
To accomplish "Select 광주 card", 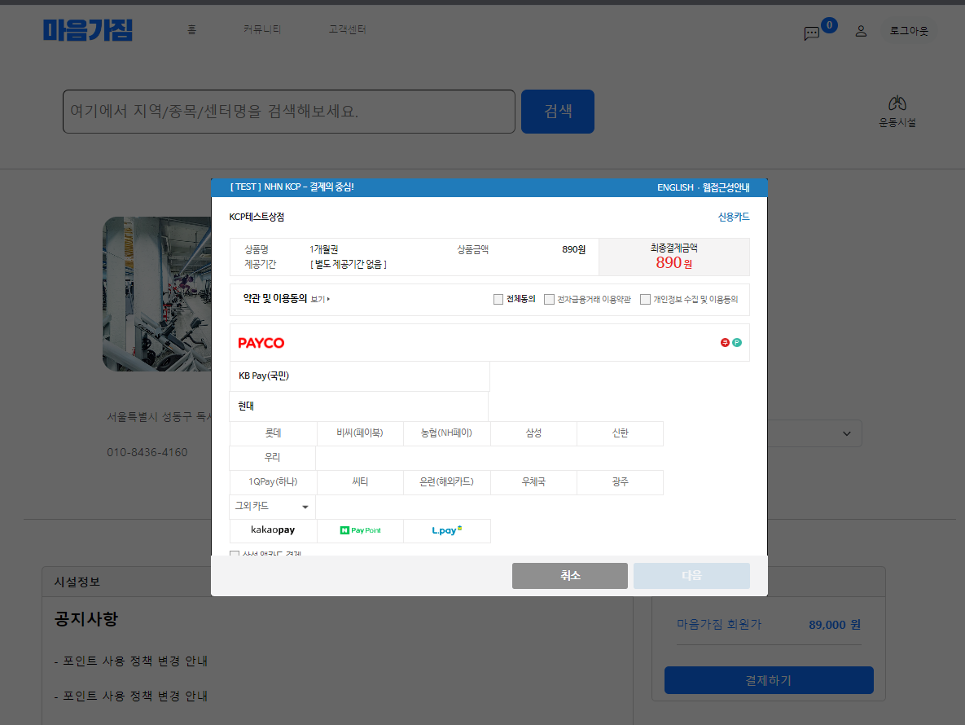I will point(621,482).
